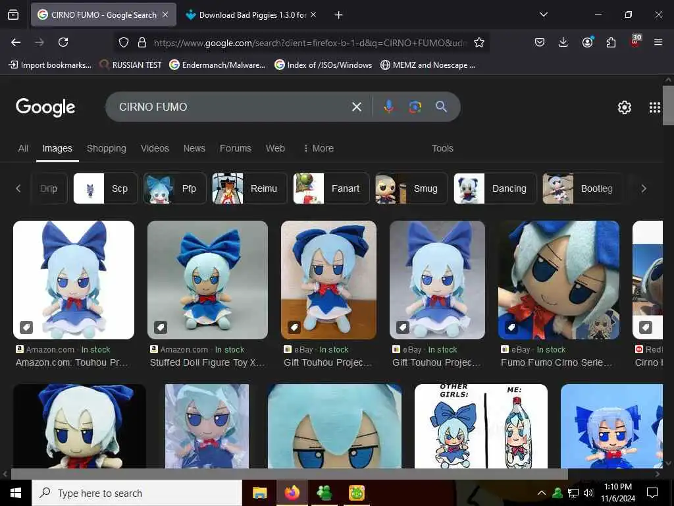Open the Endermanch/Malware bookmark
Image resolution: width=674 pixels, height=506 pixels.
point(217,65)
